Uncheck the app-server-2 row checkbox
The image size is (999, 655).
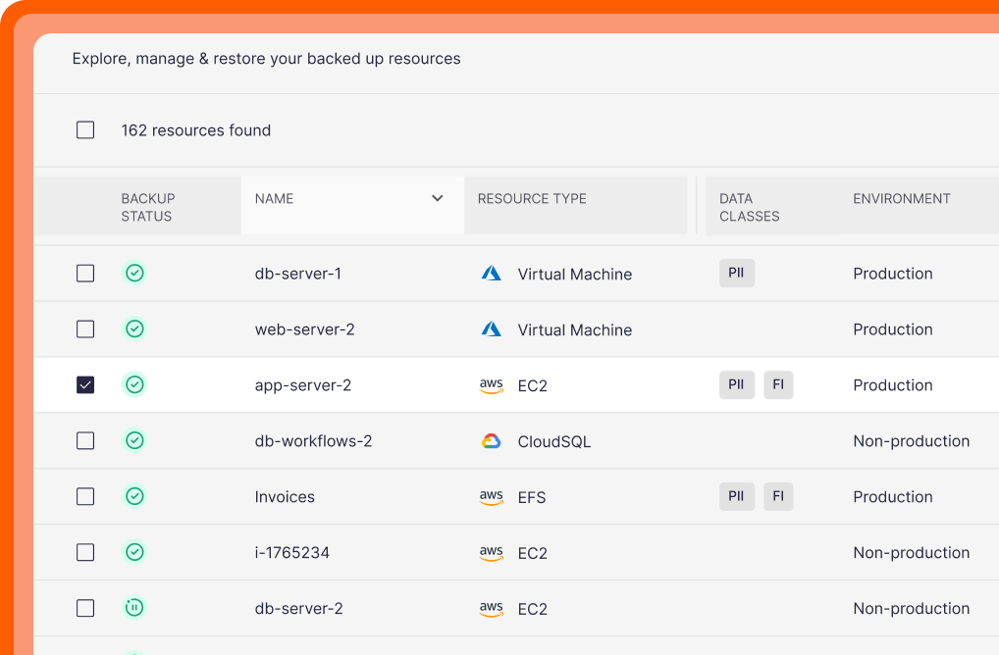pyautogui.click(x=85, y=385)
